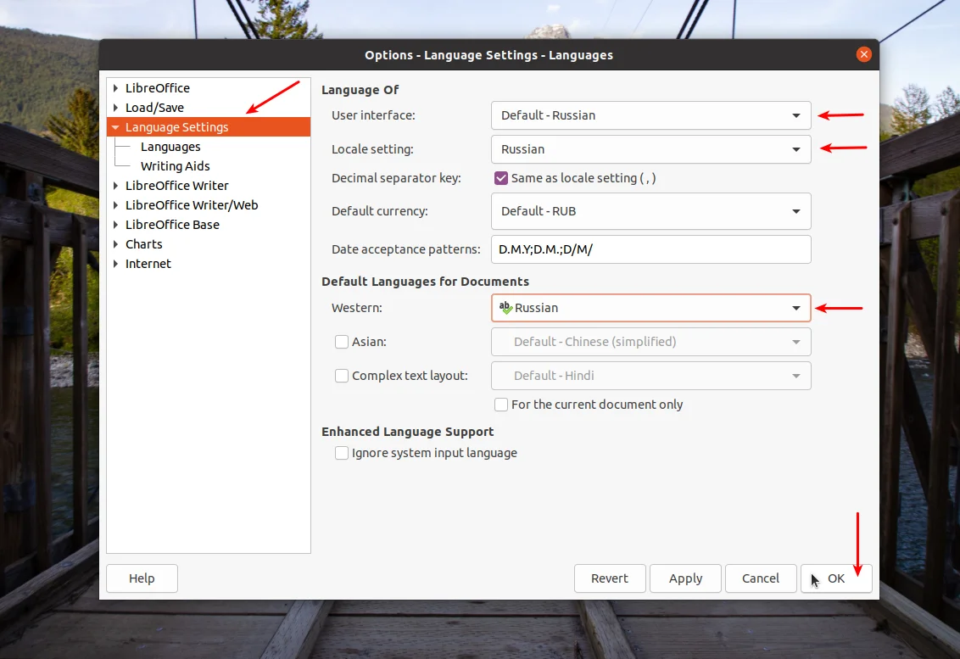Uncheck Same as locale setting
The width and height of the screenshot is (960, 659).
[502, 178]
